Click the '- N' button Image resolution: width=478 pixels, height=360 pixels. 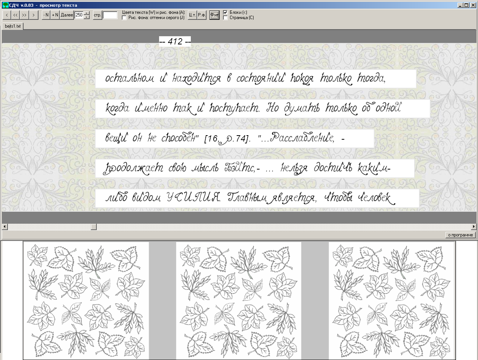46,15
